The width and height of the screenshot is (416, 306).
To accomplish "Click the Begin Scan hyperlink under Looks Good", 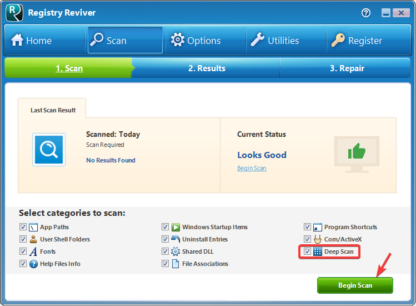I will (x=252, y=168).
